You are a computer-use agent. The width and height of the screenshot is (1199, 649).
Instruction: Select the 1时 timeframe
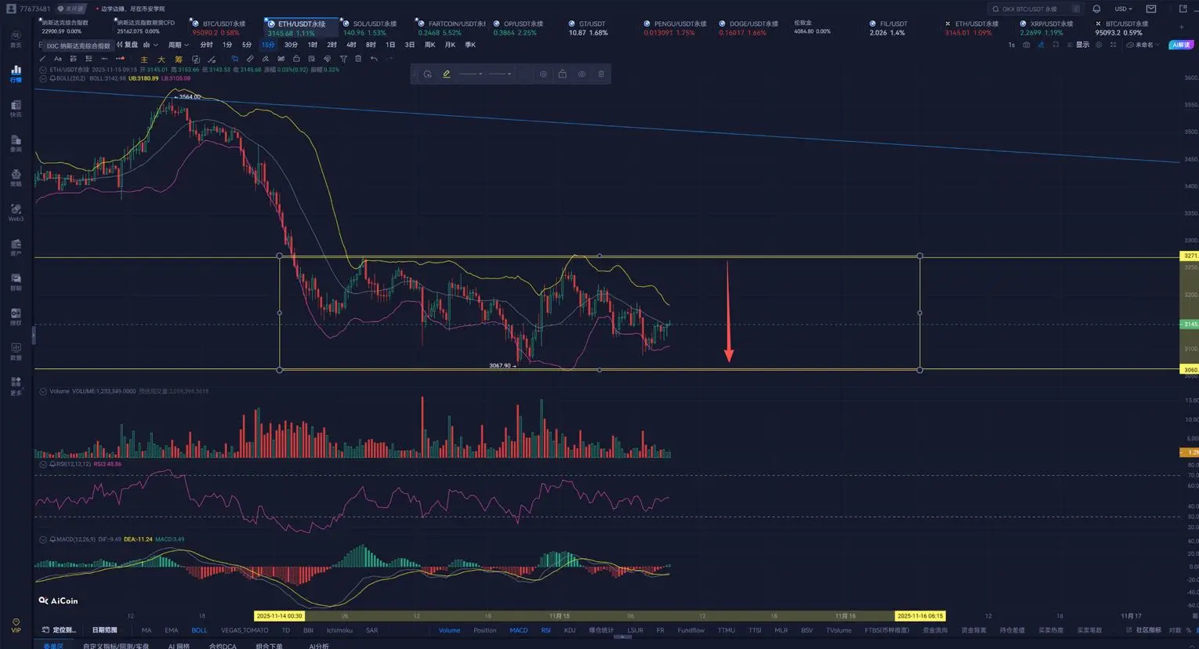(x=312, y=45)
